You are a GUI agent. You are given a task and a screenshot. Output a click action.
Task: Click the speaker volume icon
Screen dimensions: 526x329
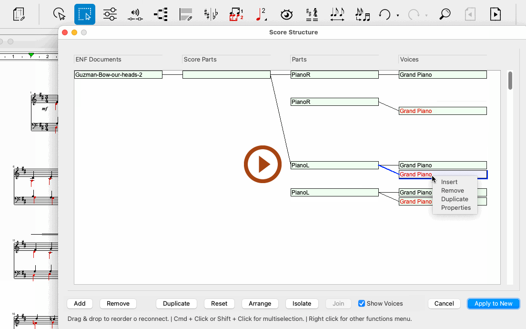tap(135, 14)
